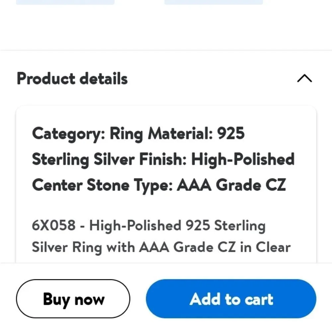Screen dimensions: 332x332
Task: Select the AAA Grade CZ stone text
Action: (x=232, y=185)
